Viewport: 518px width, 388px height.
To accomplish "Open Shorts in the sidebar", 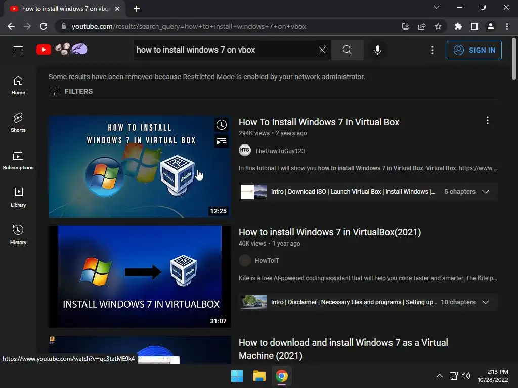I will (x=18, y=123).
